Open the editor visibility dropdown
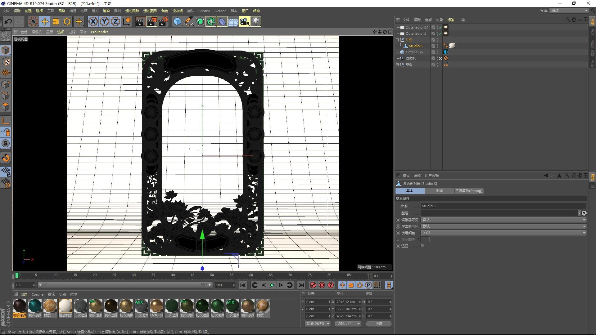596x335 pixels. (x=503, y=220)
